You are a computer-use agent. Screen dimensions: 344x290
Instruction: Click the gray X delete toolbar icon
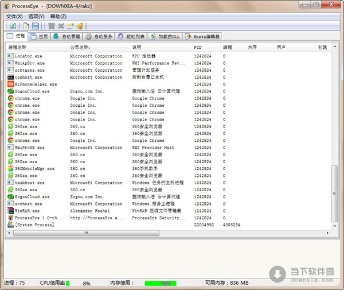61,26
